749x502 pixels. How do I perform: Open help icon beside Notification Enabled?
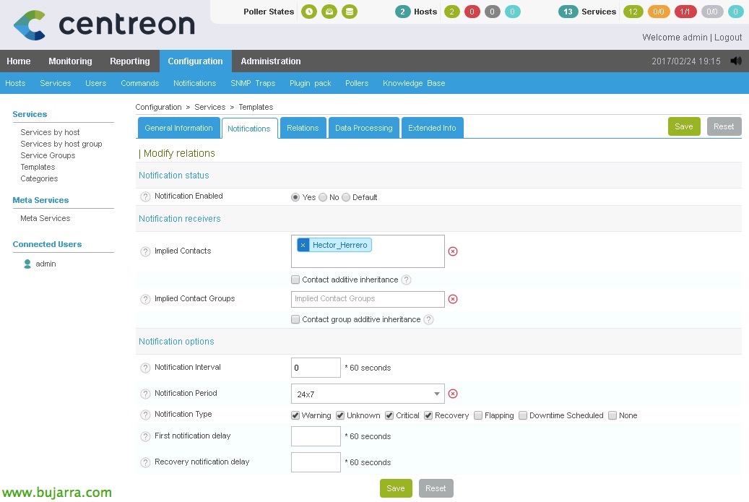tap(145, 196)
